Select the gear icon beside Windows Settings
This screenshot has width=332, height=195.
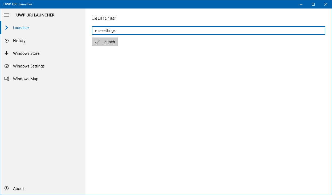click(x=7, y=66)
